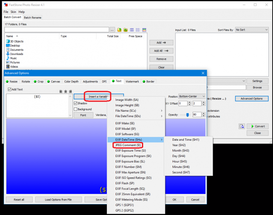Switch to the Batch Rename tab
Image resolution: width=273 pixels, height=215 pixels.
coord(33,18)
